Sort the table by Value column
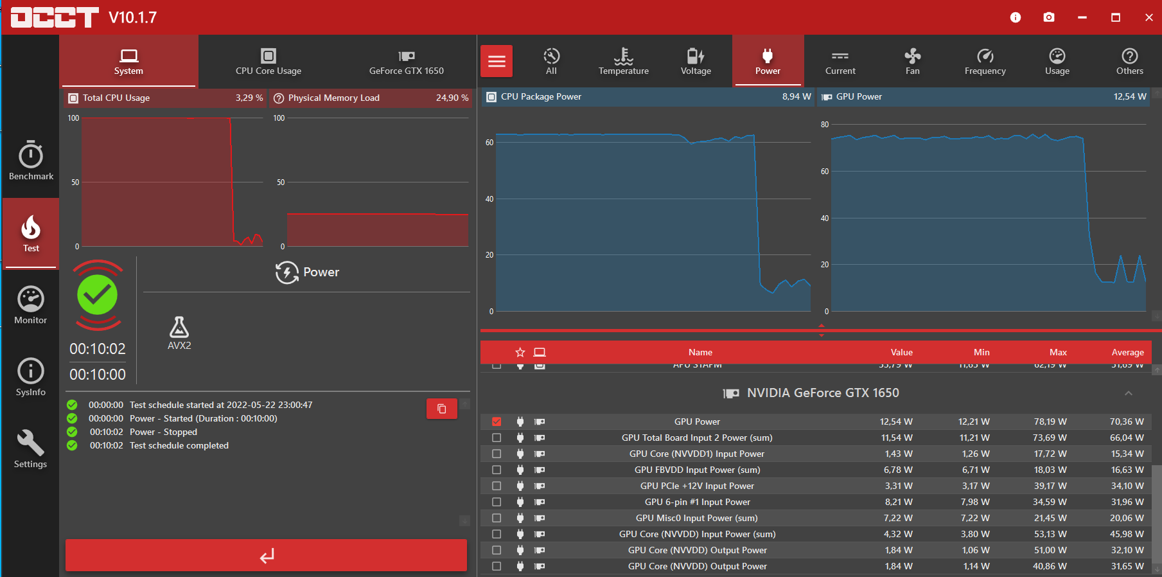The image size is (1162, 577). [x=901, y=352]
